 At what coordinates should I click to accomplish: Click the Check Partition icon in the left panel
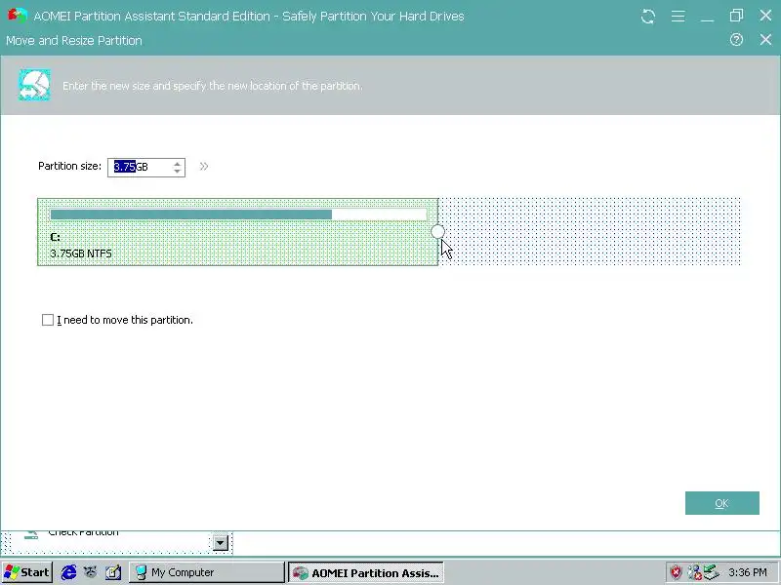tap(31, 534)
